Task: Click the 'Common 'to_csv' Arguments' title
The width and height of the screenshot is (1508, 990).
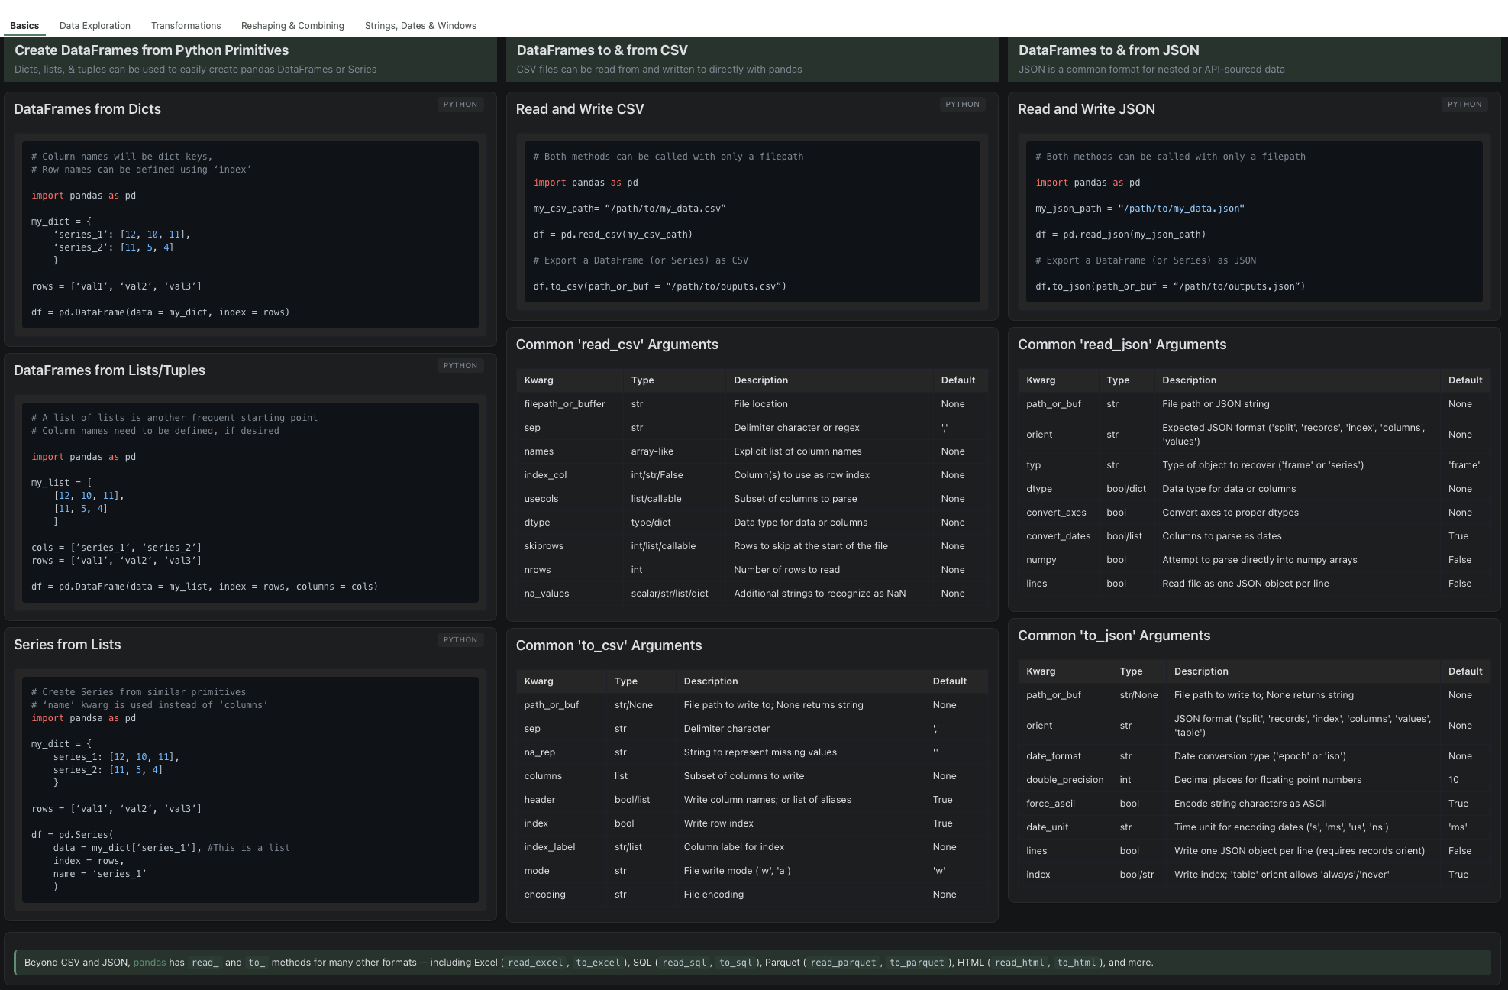Action: (x=609, y=645)
